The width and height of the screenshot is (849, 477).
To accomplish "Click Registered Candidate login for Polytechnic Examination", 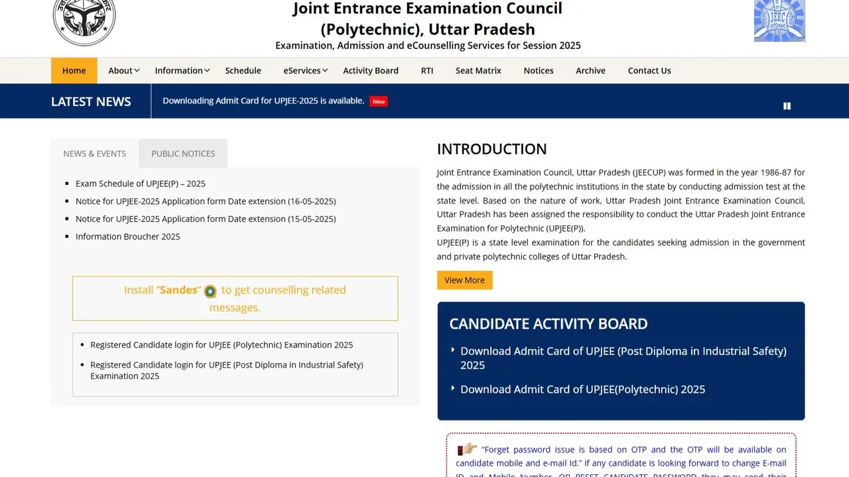I will [x=222, y=344].
